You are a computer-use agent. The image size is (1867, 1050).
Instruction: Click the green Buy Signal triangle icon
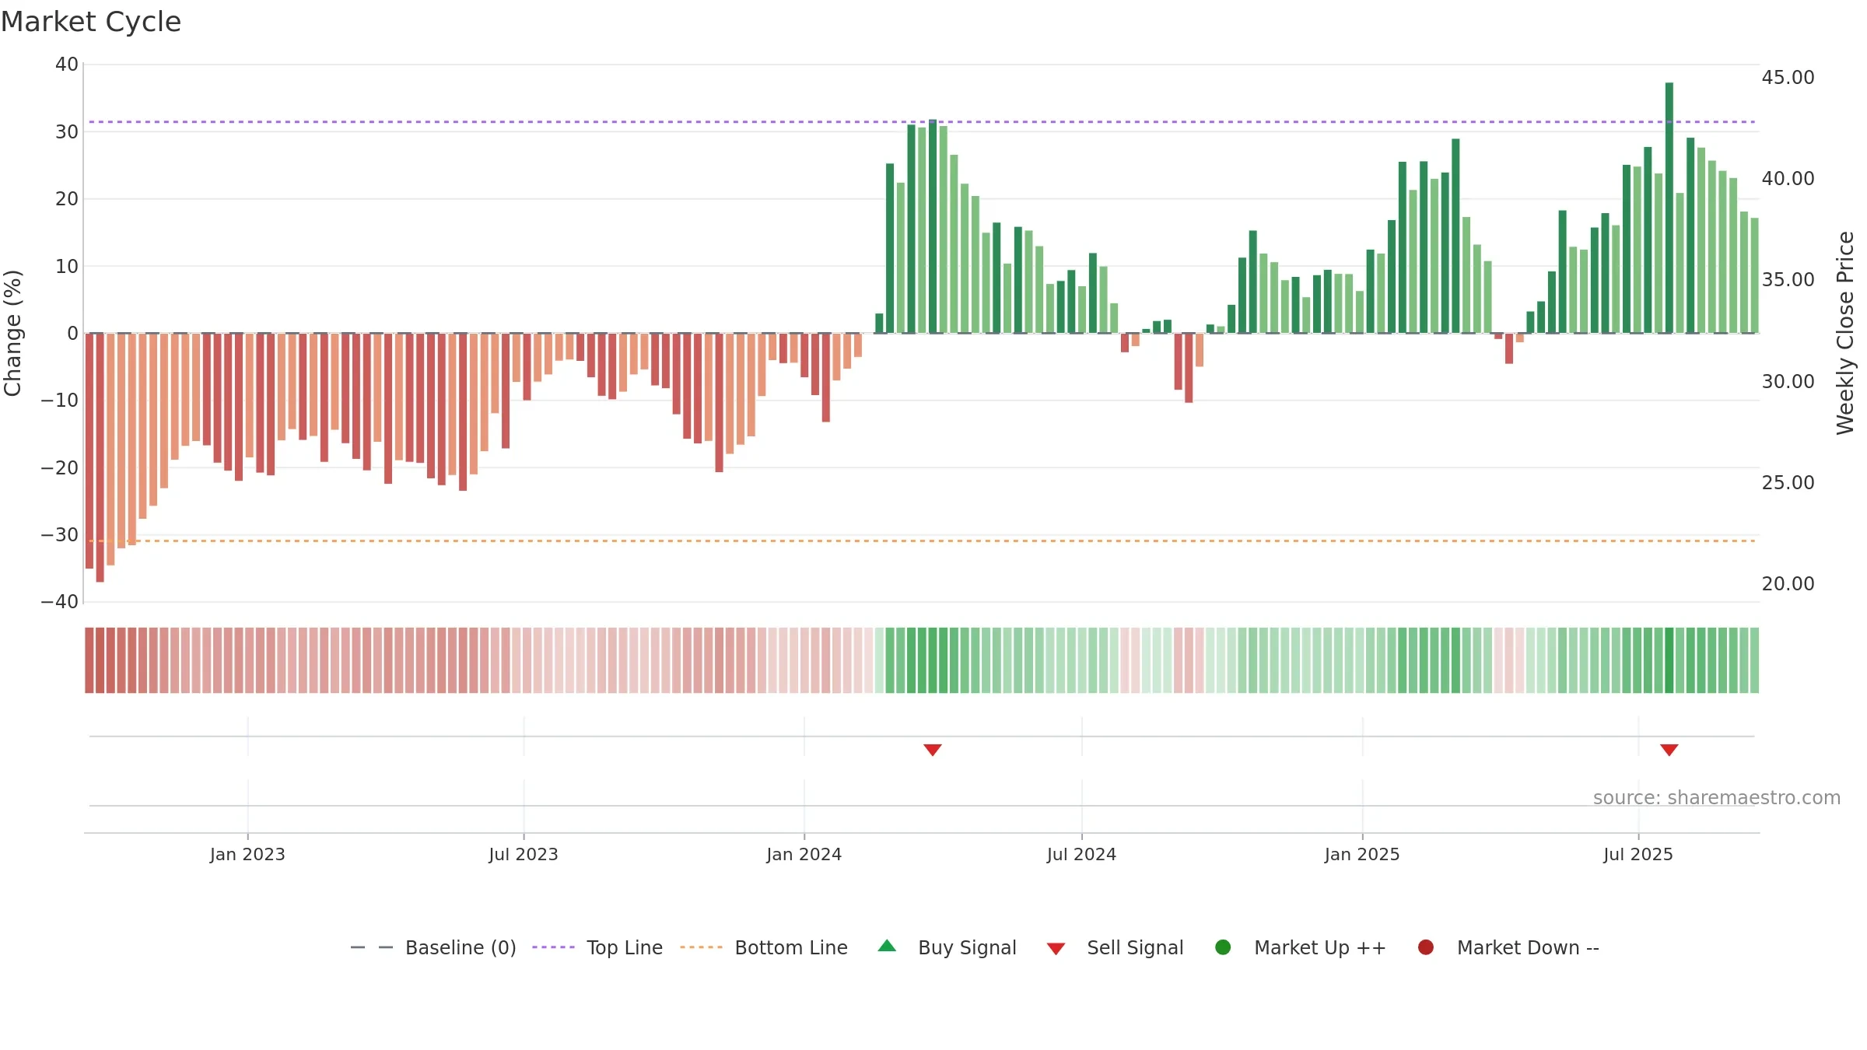coord(887,946)
